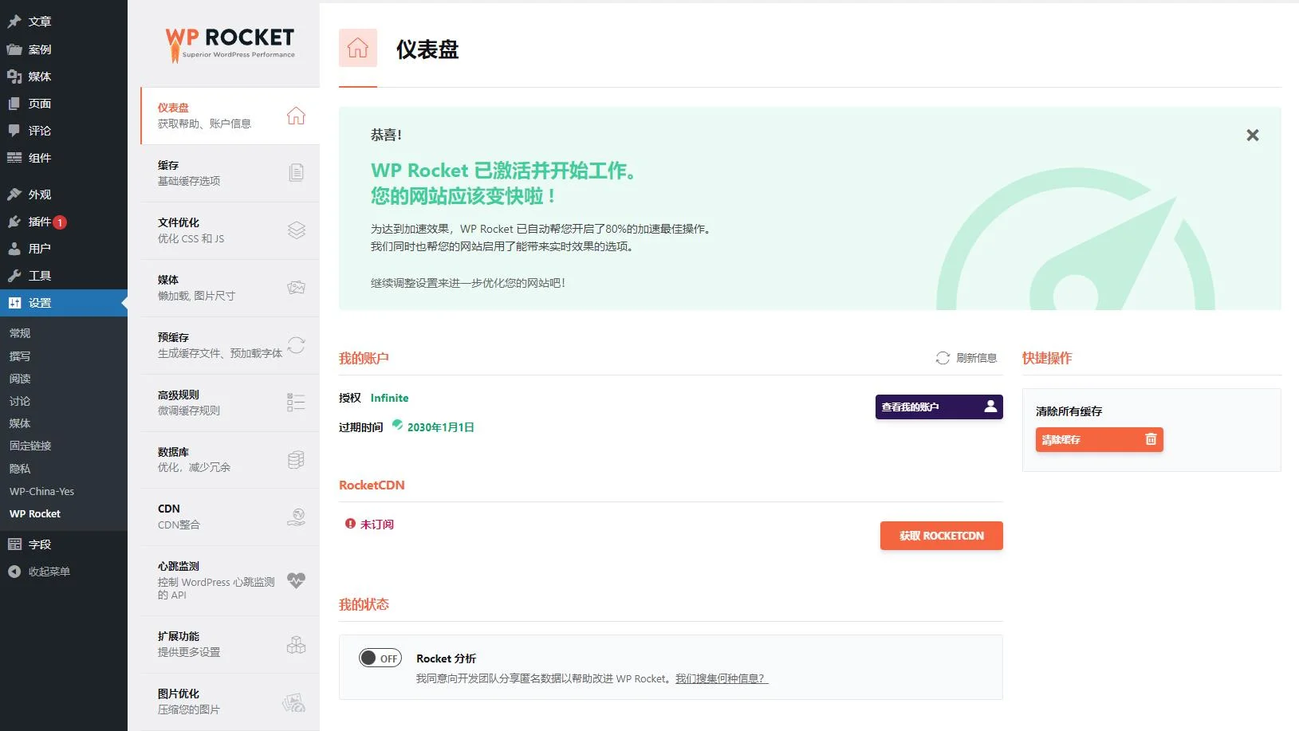Screen dimensions: 1299x731
Task: Click the 我的状态 heading
Action: [364, 604]
